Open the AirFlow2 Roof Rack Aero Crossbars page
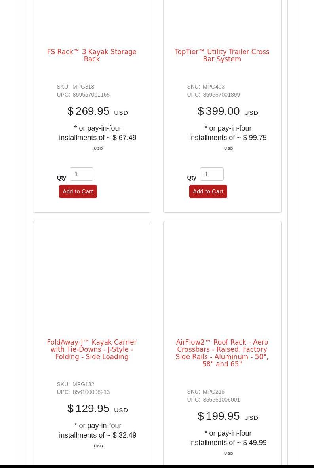Screen dimensions: 314x468 [222, 353]
